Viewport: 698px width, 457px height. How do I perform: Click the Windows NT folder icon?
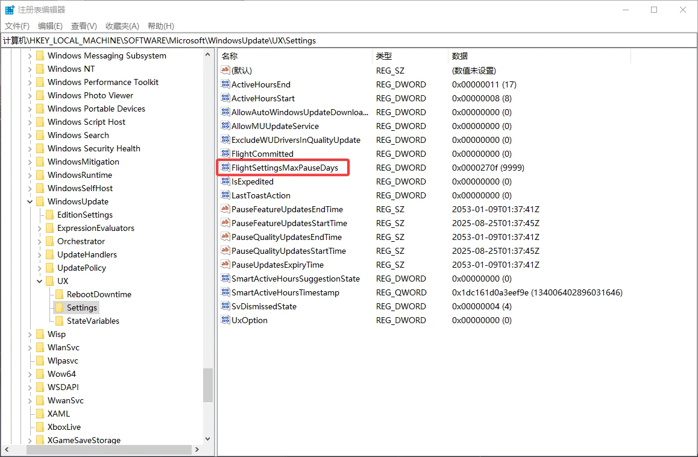(x=40, y=69)
